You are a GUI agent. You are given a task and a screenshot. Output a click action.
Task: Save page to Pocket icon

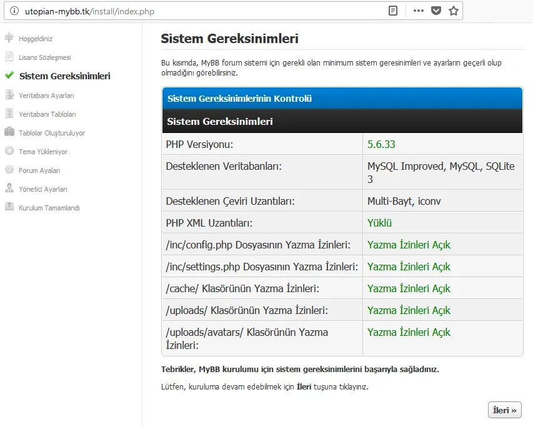coord(436,11)
